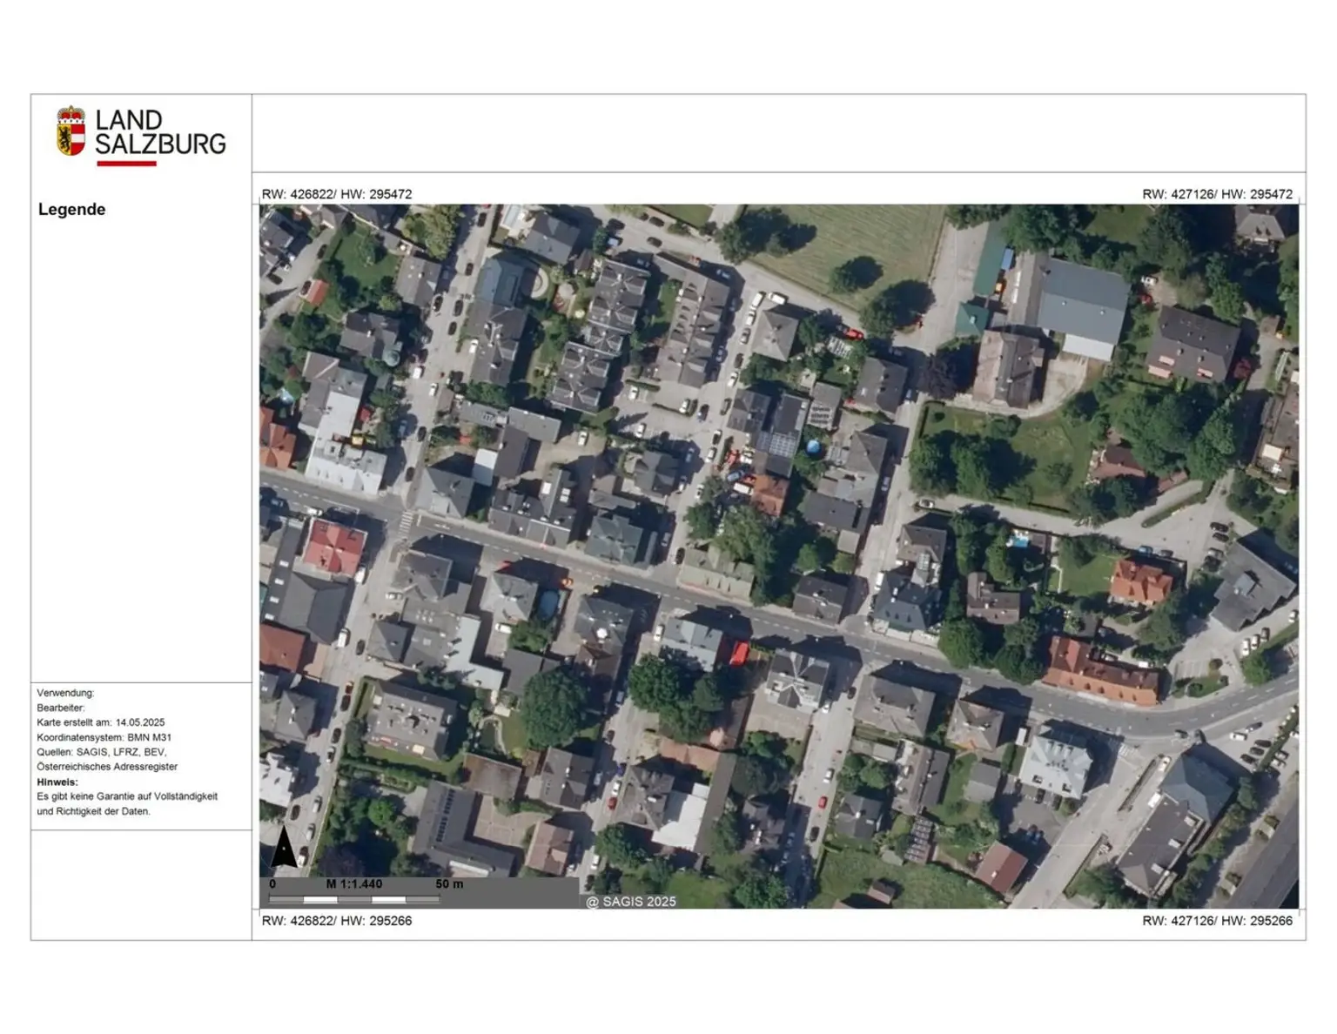Select the 'Koordinatensystem: BMN M31' text
The height and width of the screenshot is (1034, 1337).
click(104, 737)
